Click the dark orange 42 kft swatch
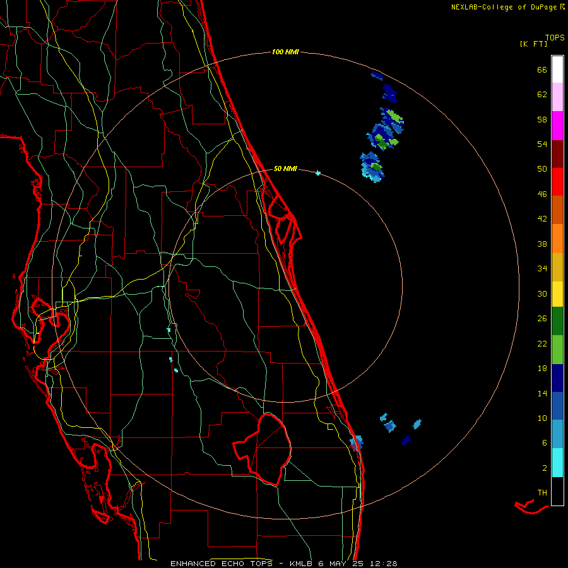Screen dimensions: 568x568 click(557, 210)
